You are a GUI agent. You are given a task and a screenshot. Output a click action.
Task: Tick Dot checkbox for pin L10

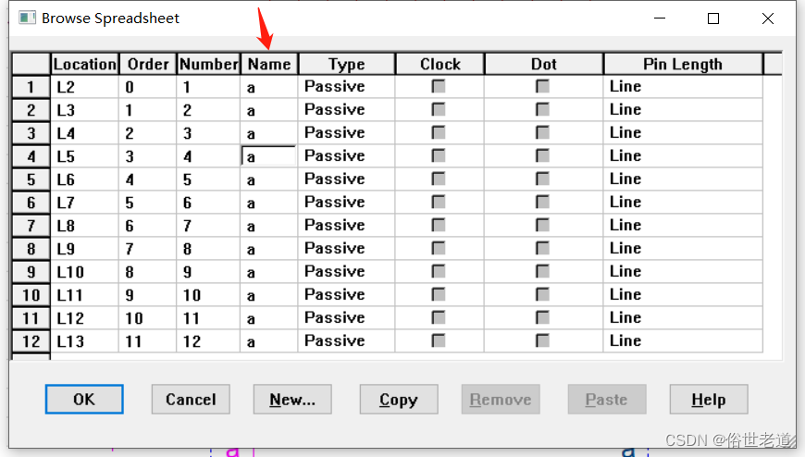(x=542, y=271)
